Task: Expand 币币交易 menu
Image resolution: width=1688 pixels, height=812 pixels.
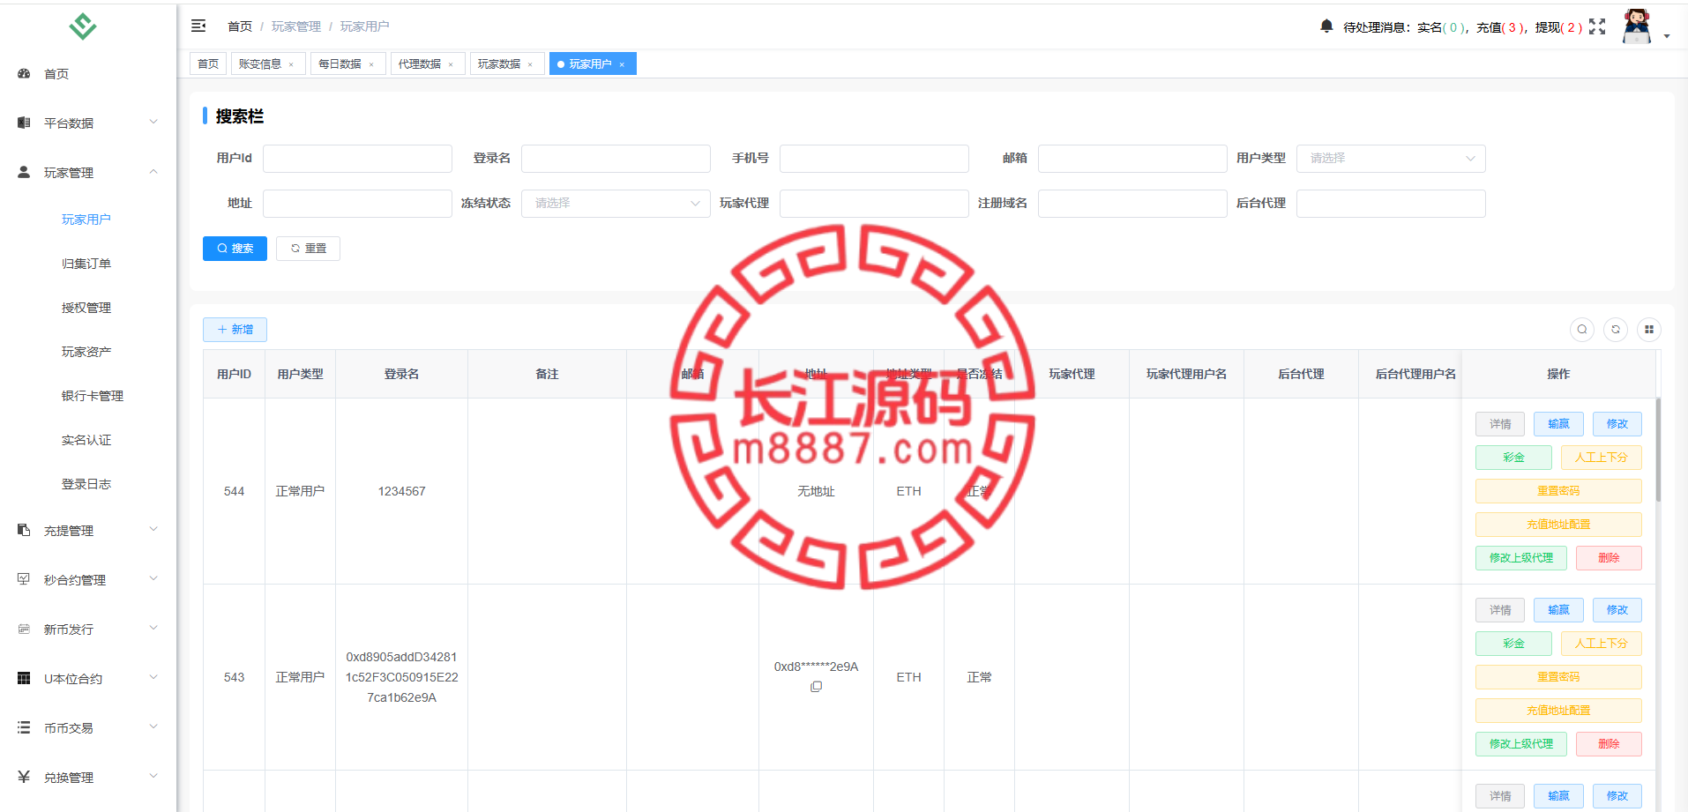Action: click(x=88, y=728)
